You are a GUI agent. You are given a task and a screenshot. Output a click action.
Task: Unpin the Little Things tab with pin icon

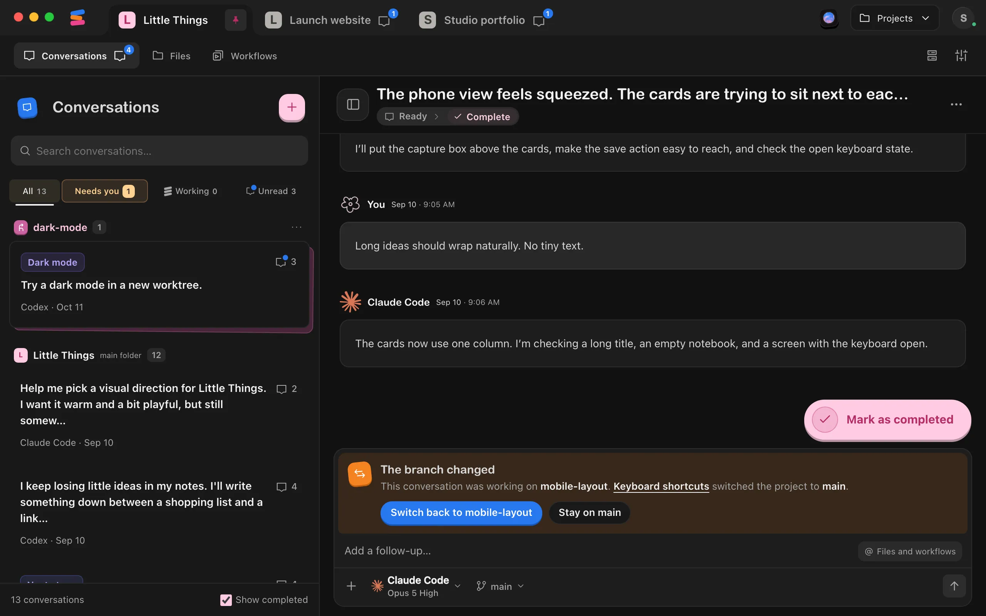235,20
